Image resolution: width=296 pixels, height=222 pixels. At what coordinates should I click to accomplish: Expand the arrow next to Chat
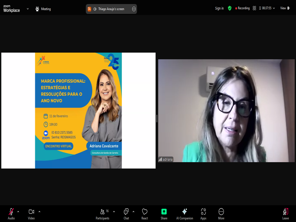[x=133, y=211]
